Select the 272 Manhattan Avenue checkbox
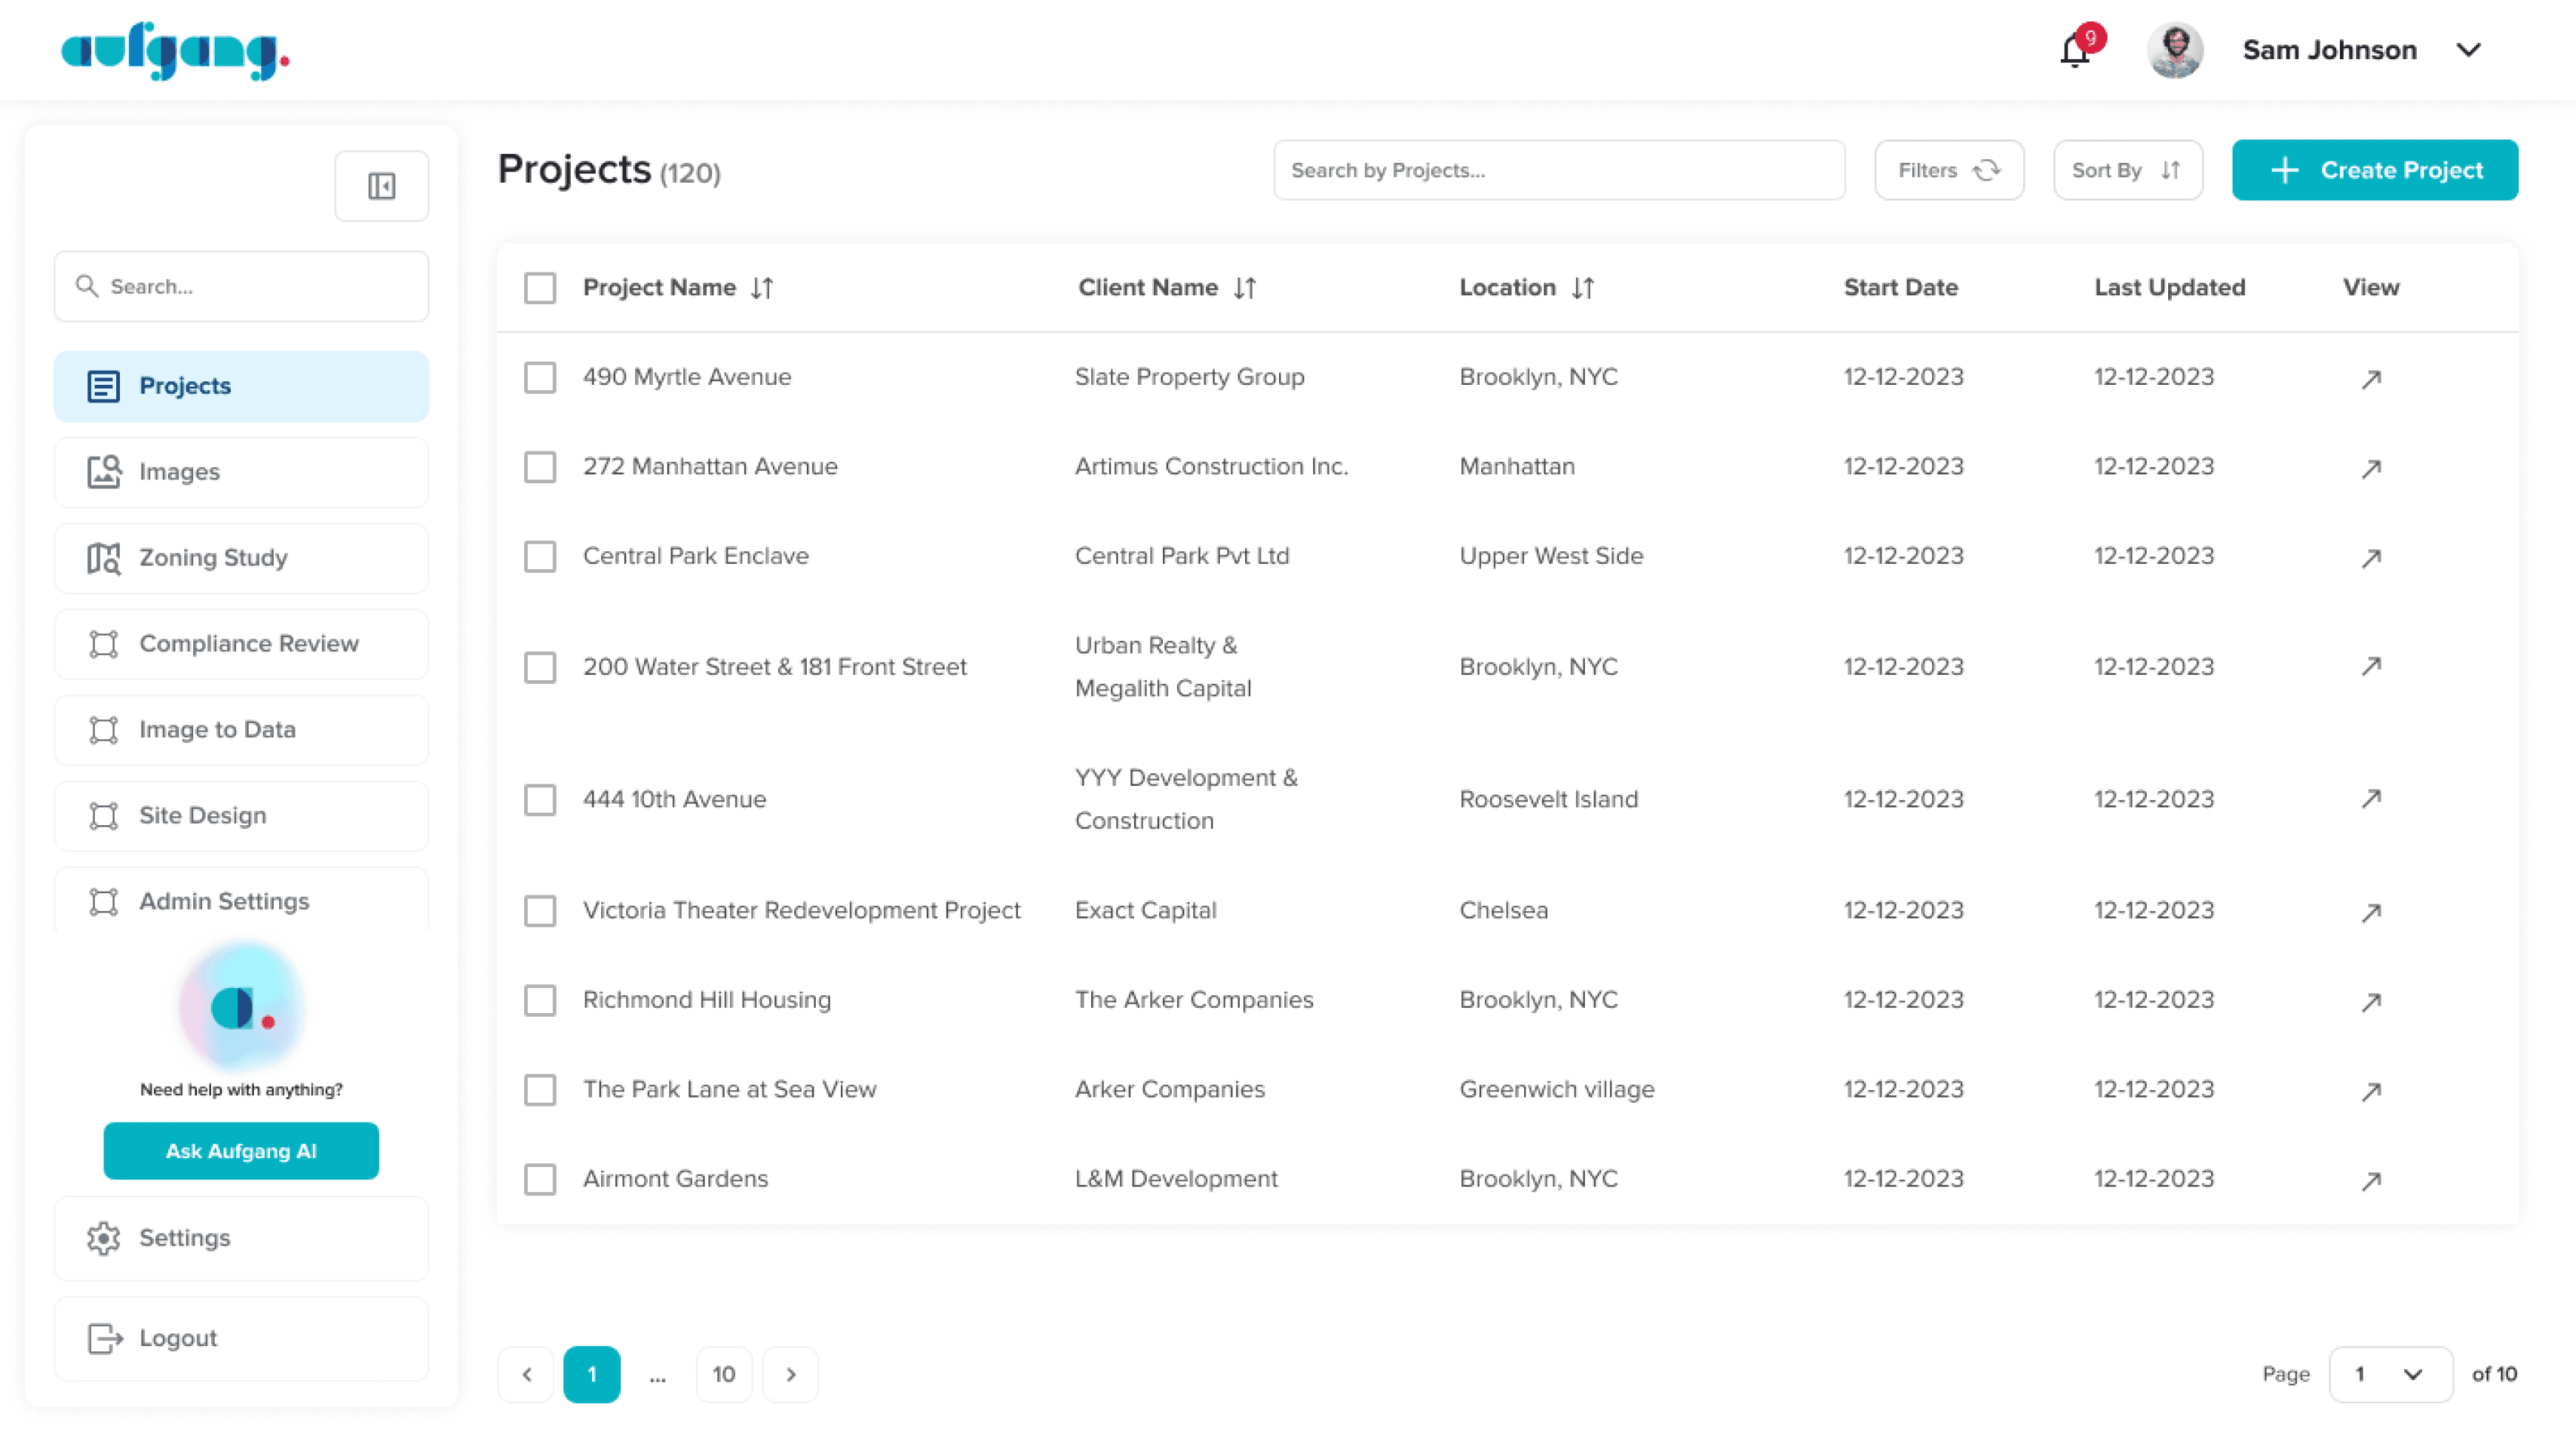Viewport: 2576px width, 1432px height. tap(540, 467)
